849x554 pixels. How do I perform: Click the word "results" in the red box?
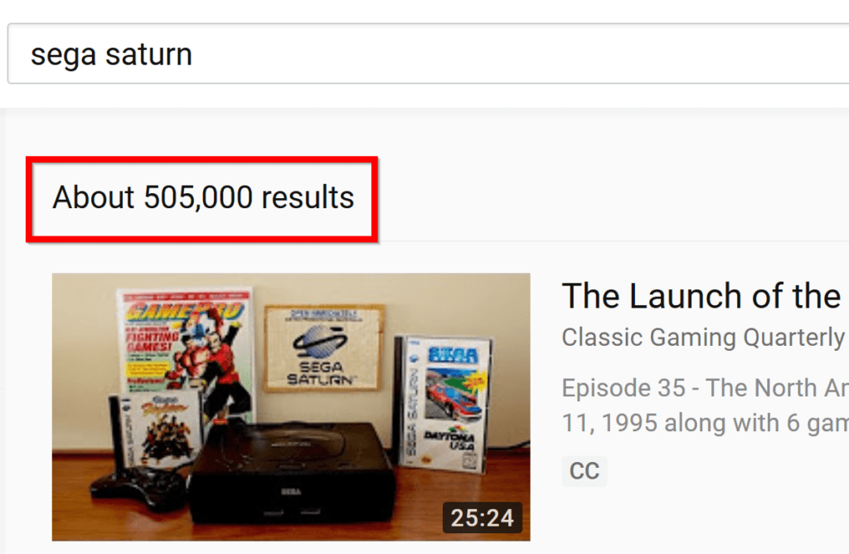coord(308,197)
